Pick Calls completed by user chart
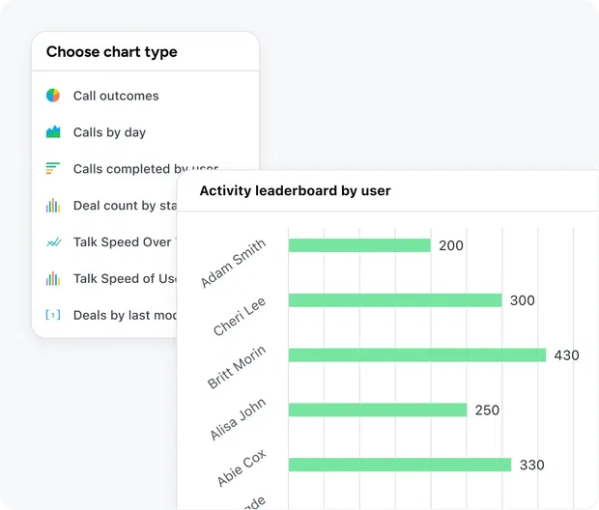The width and height of the screenshot is (599, 510). 146,169
